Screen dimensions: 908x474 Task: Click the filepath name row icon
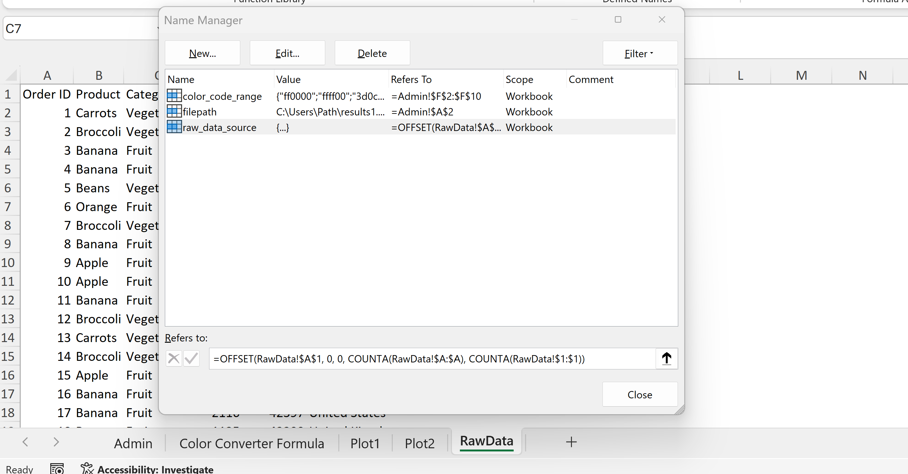pos(174,111)
